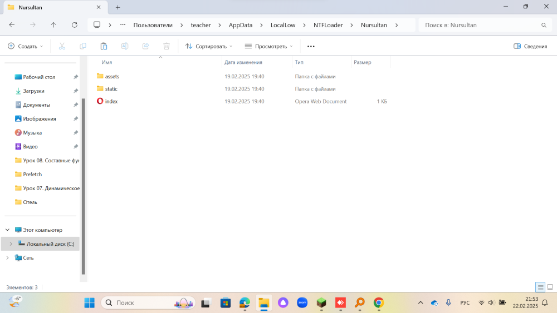Sort by Дата изменения column header
This screenshot has height=313, width=557.
243,62
